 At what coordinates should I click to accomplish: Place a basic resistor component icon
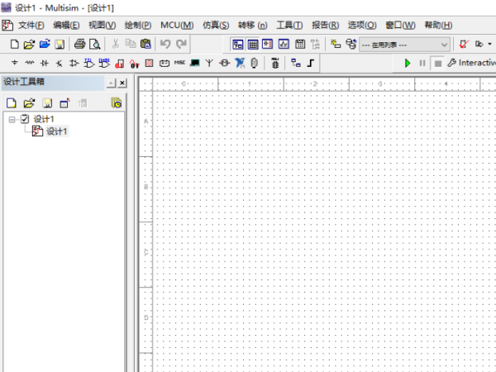30,63
